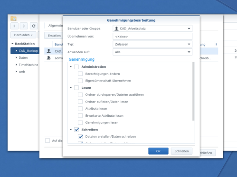The image size is (237, 177).
Task: Tick the Genehmigungen lesen checkbox
Action: pyautogui.click(x=80, y=122)
